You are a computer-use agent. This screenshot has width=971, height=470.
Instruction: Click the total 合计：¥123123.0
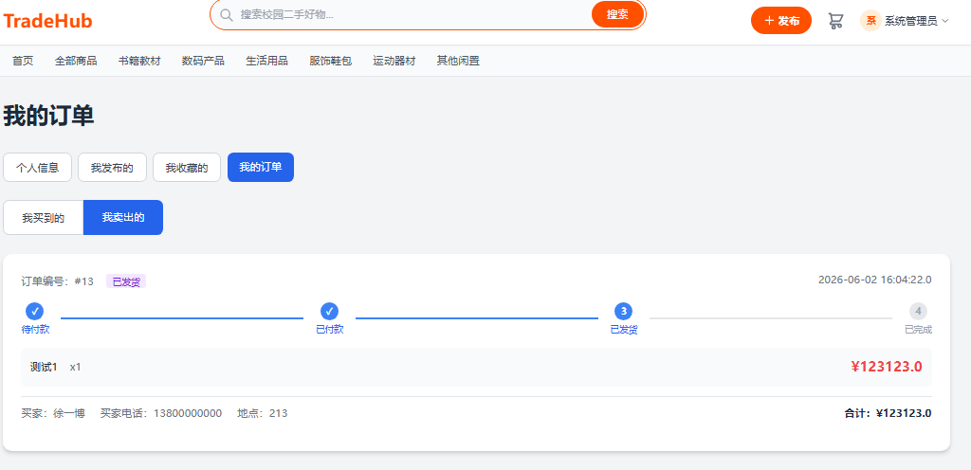click(888, 413)
